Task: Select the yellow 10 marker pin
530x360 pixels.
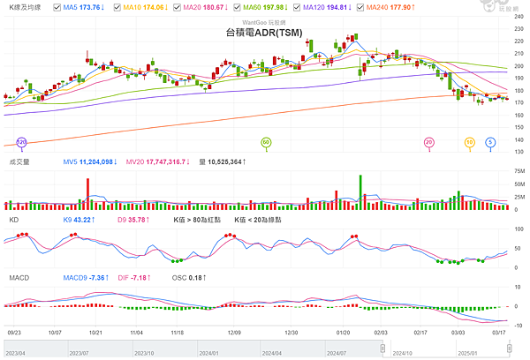Action: point(470,143)
